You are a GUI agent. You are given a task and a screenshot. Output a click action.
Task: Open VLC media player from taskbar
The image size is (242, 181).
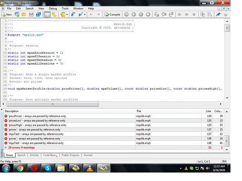click(x=90, y=168)
